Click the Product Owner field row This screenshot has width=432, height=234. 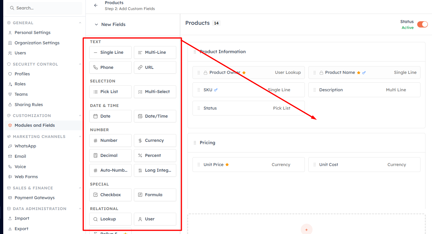coord(249,72)
